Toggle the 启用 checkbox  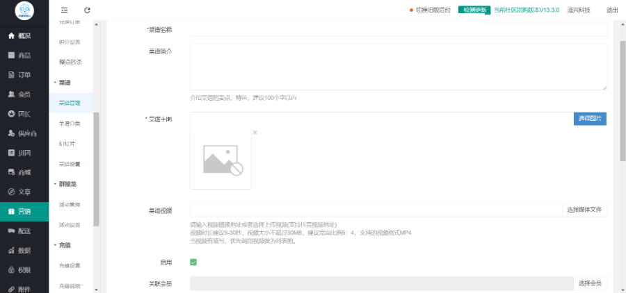click(x=193, y=262)
